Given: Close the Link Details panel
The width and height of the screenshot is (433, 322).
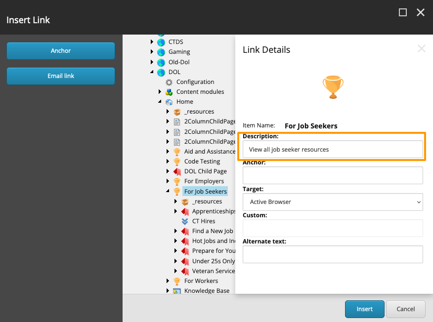Looking at the screenshot, I should point(421,48).
